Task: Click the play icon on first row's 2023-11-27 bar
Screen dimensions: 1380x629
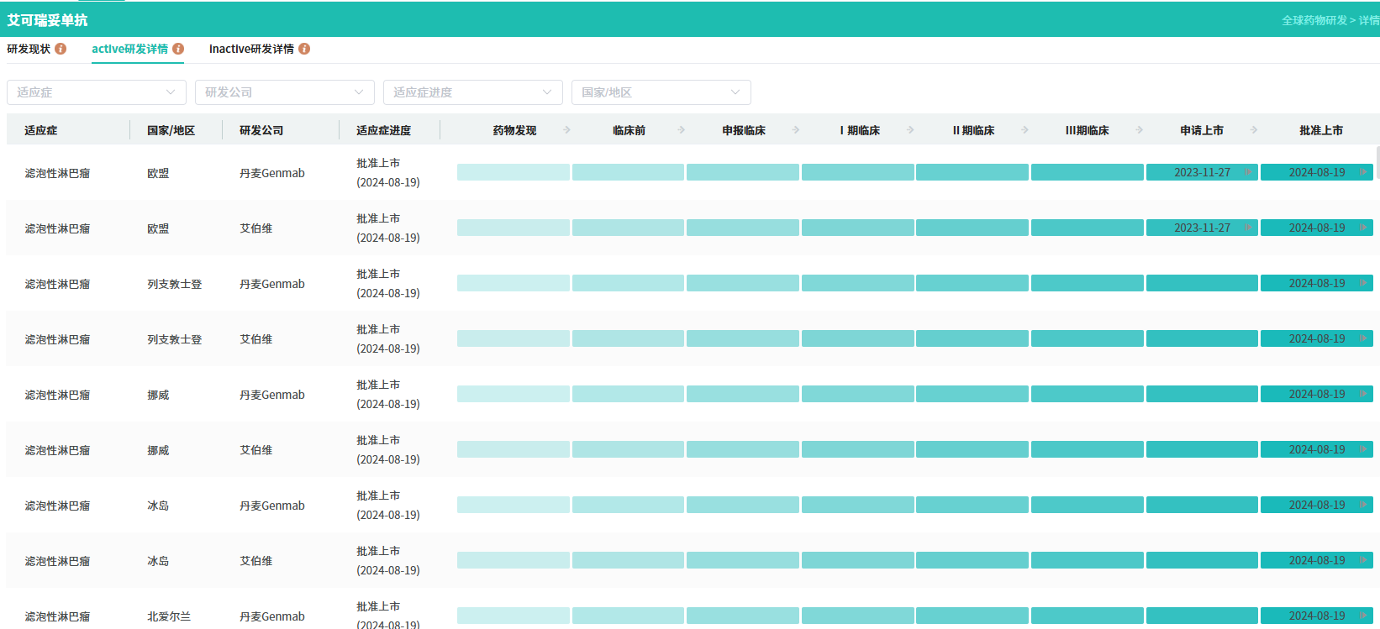Action: coord(1248,172)
